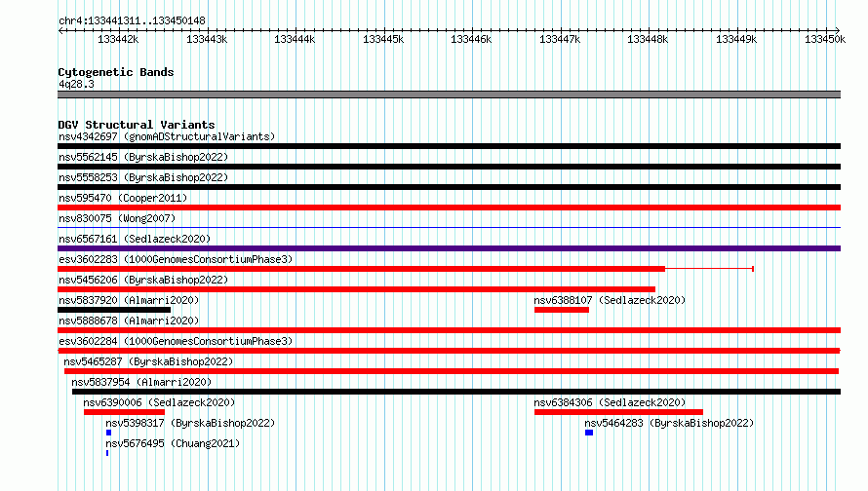Viewport: 868px width, 491px height.
Task: Click the short red bar under nsv6388107
Action: 562,310
